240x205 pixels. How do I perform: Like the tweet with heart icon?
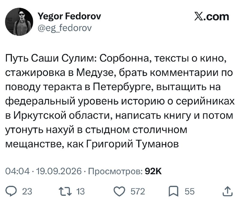coord(120,192)
